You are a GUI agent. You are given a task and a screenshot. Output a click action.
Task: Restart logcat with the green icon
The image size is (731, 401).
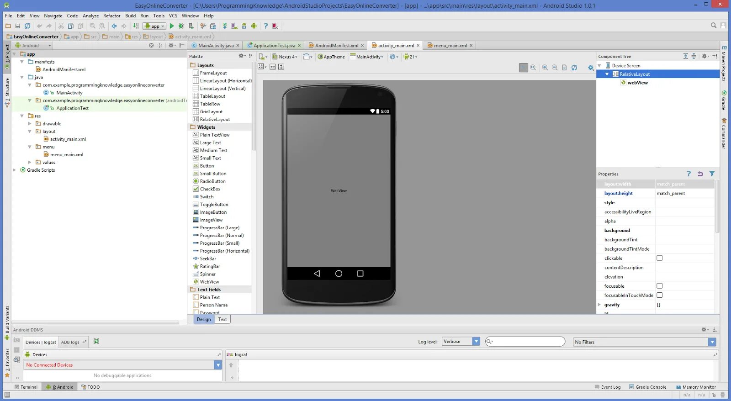coord(96,341)
